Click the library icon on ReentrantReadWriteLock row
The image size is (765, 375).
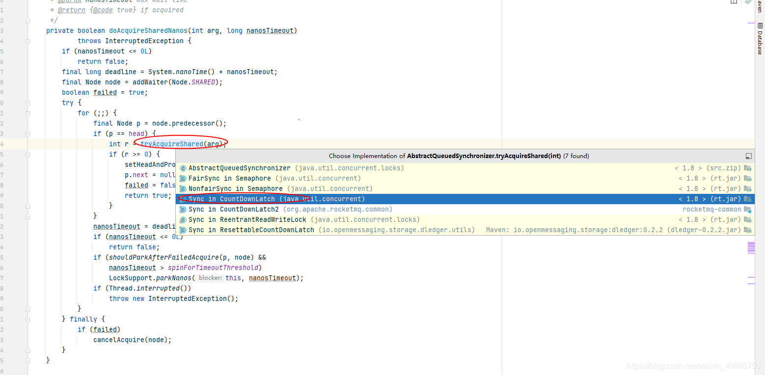(747, 220)
